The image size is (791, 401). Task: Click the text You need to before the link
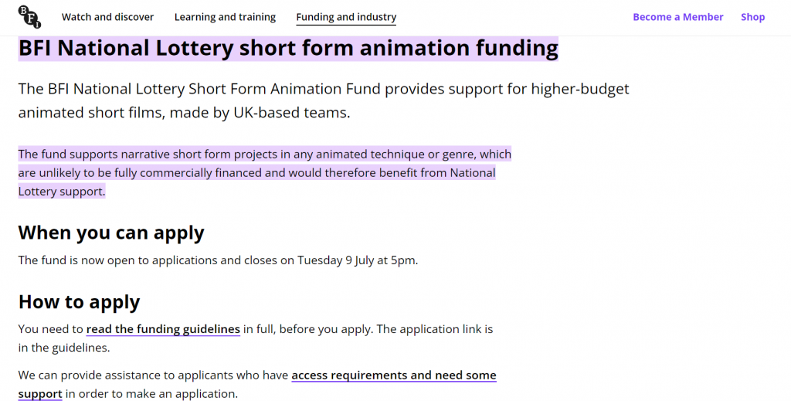pos(50,329)
